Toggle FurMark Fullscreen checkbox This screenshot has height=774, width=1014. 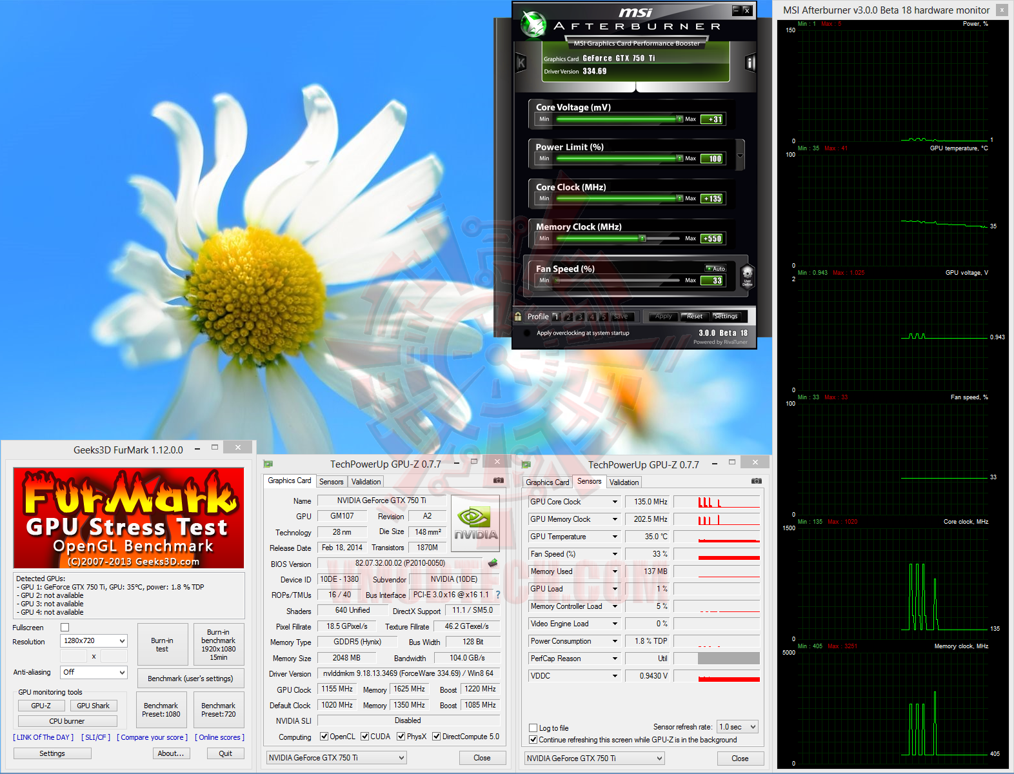click(65, 627)
